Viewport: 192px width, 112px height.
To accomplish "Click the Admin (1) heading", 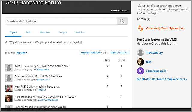I will pos(143,19).
